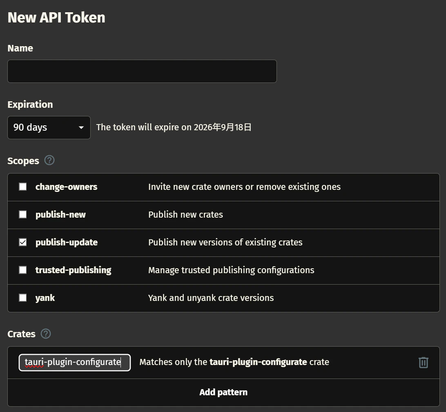Click the Add pattern button
The width and height of the screenshot is (446, 412).
pyautogui.click(x=223, y=392)
